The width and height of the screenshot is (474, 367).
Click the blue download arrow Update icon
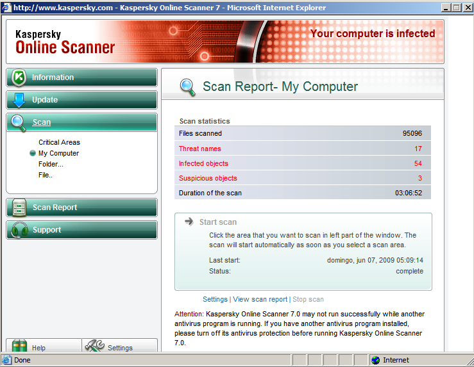coord(19,100)
